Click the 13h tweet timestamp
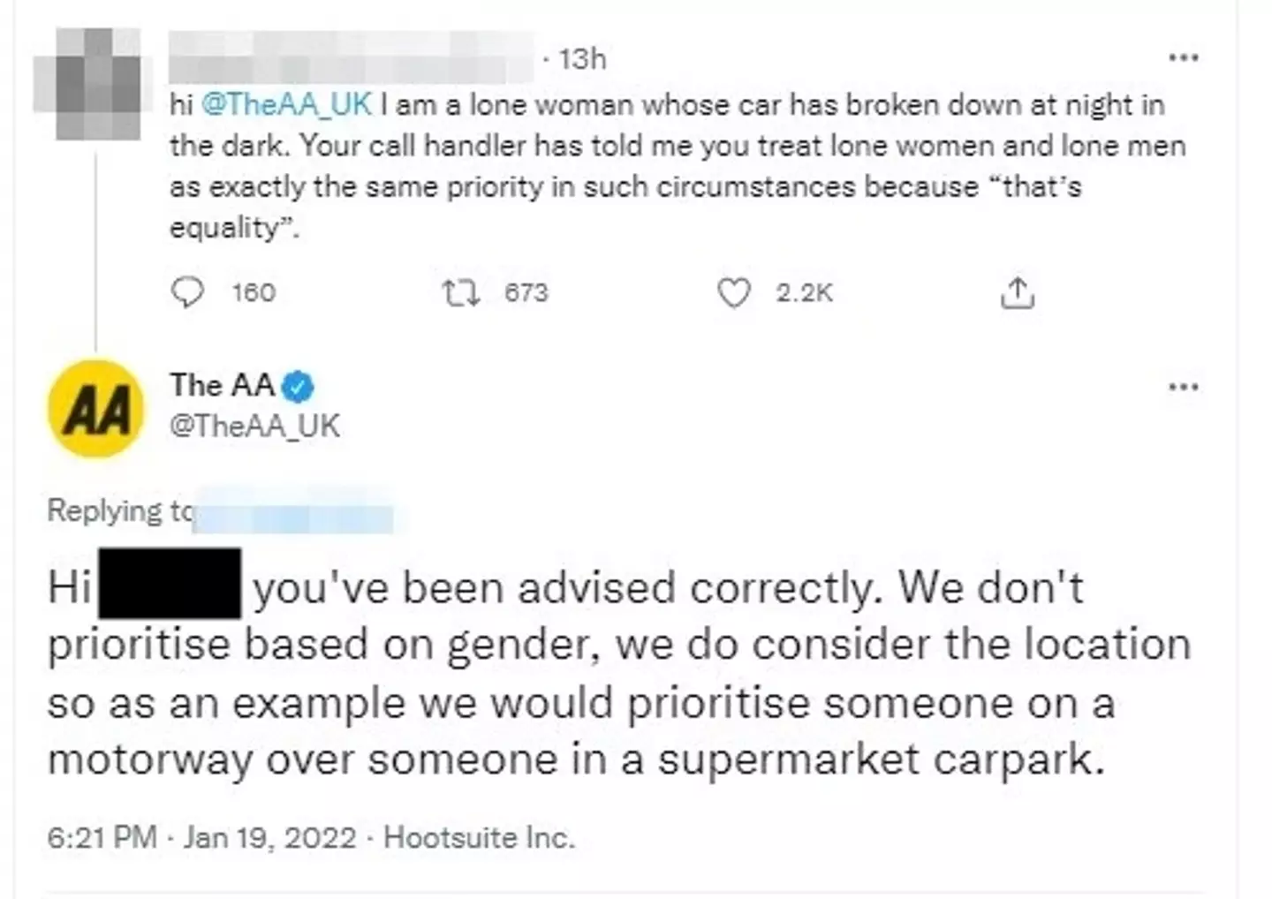The width and height of the screenshot is (1272, 899). point(583,59)
